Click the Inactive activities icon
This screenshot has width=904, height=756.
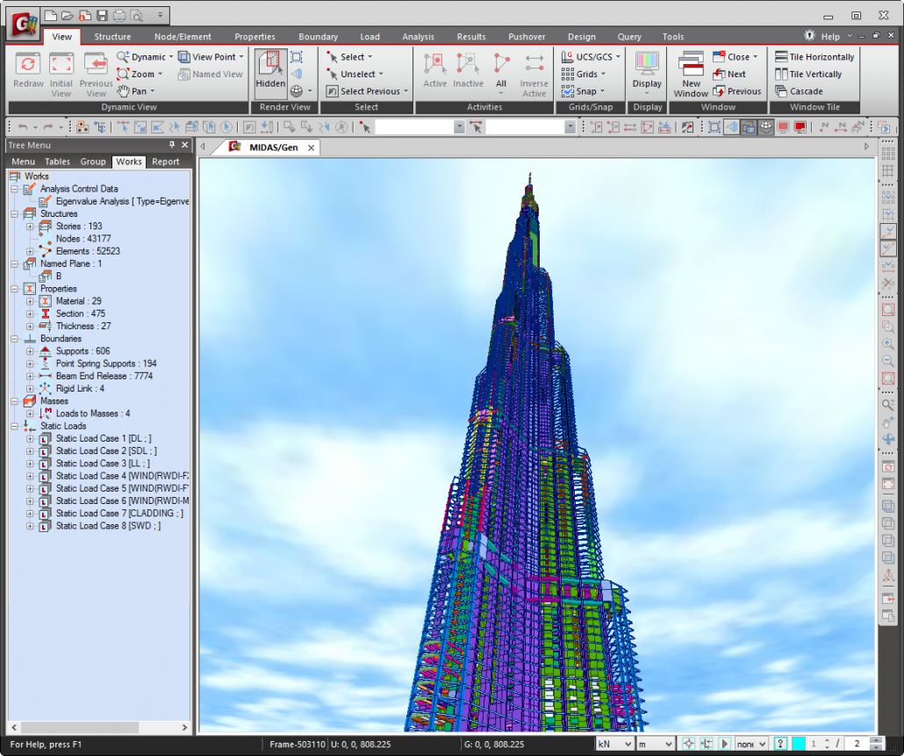(468, 70)
